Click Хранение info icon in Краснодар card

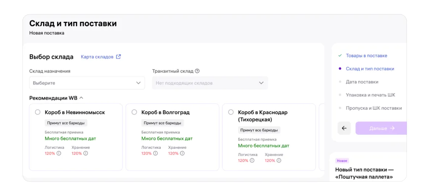coord(279,161)
